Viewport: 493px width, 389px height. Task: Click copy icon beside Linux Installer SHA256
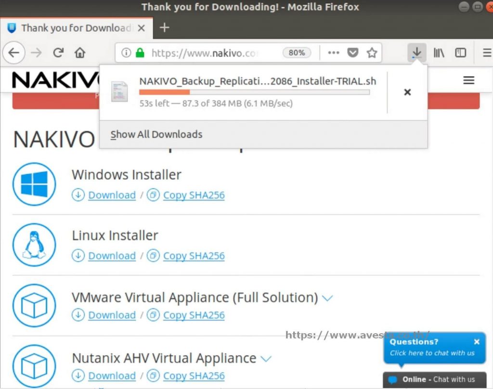153,255
